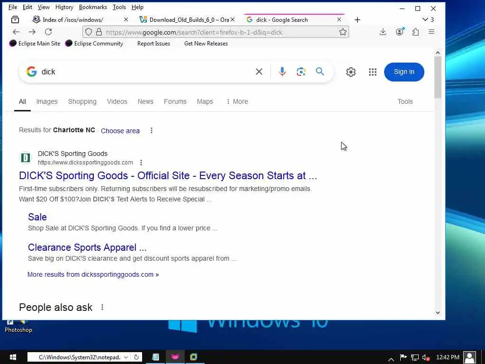Open the notepad taskbar application icon

coord(156,357)
